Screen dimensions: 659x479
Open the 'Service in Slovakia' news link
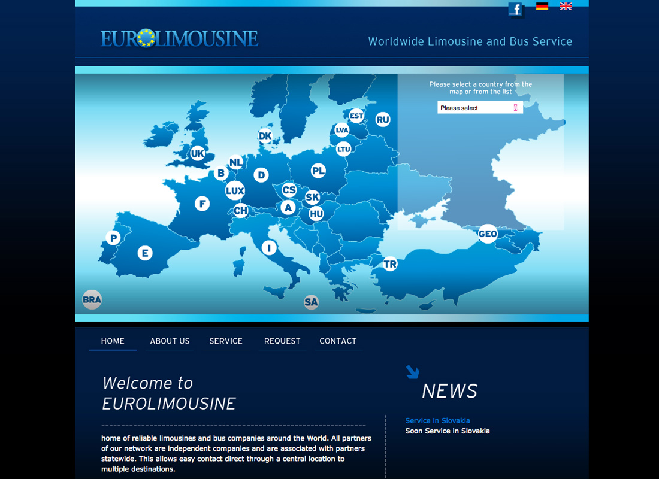437,420
